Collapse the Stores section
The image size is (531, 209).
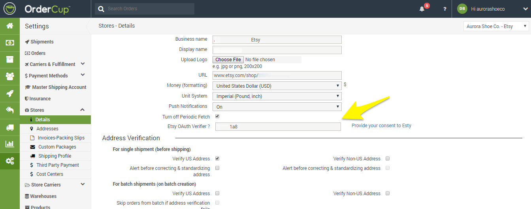click(x=83, y=110)
